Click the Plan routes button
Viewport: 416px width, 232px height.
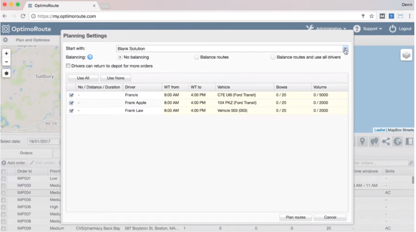[296, 217]
